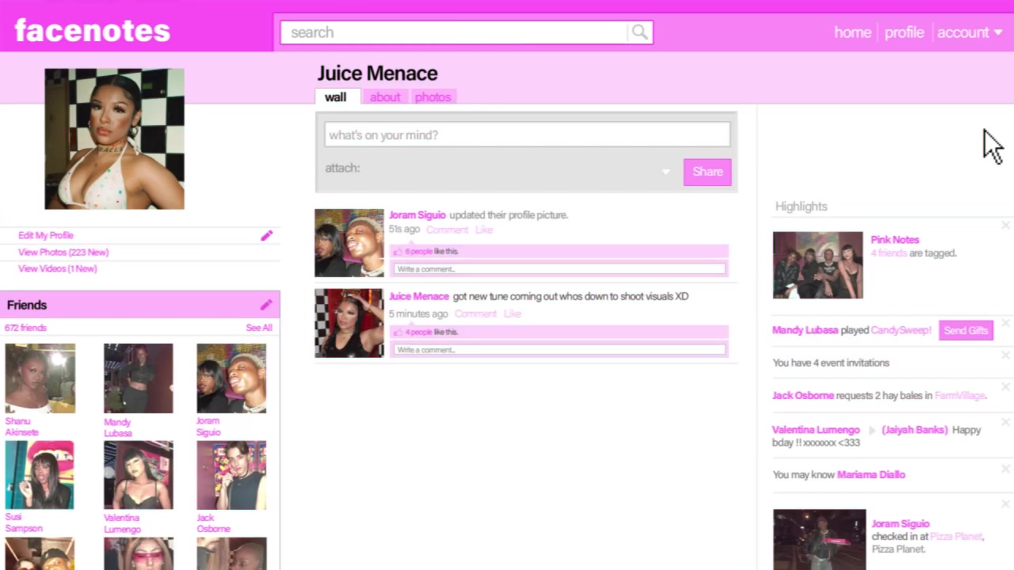
Task: Open the main profile picture
Action: [114, 139]
